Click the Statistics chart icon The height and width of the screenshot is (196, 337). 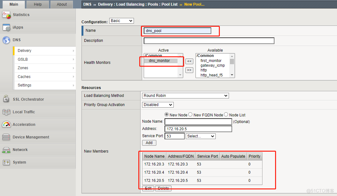click(6, 15)
